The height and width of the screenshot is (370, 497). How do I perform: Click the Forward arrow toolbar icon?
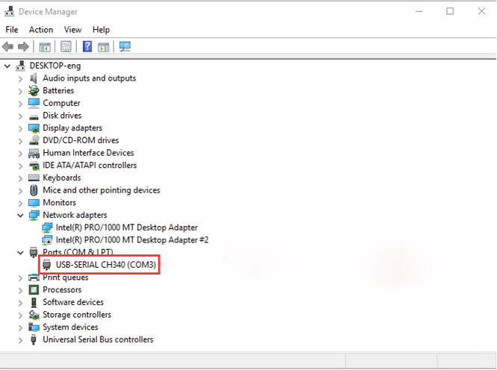23,47
